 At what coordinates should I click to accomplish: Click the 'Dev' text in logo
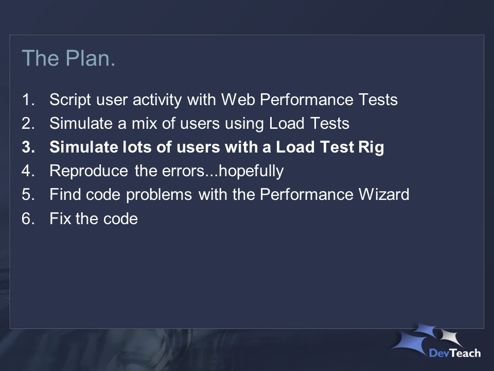440,352
